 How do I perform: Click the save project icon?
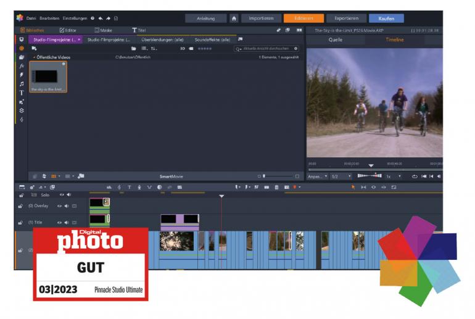[x=116, y=18]
